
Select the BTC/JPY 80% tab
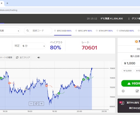85,31
